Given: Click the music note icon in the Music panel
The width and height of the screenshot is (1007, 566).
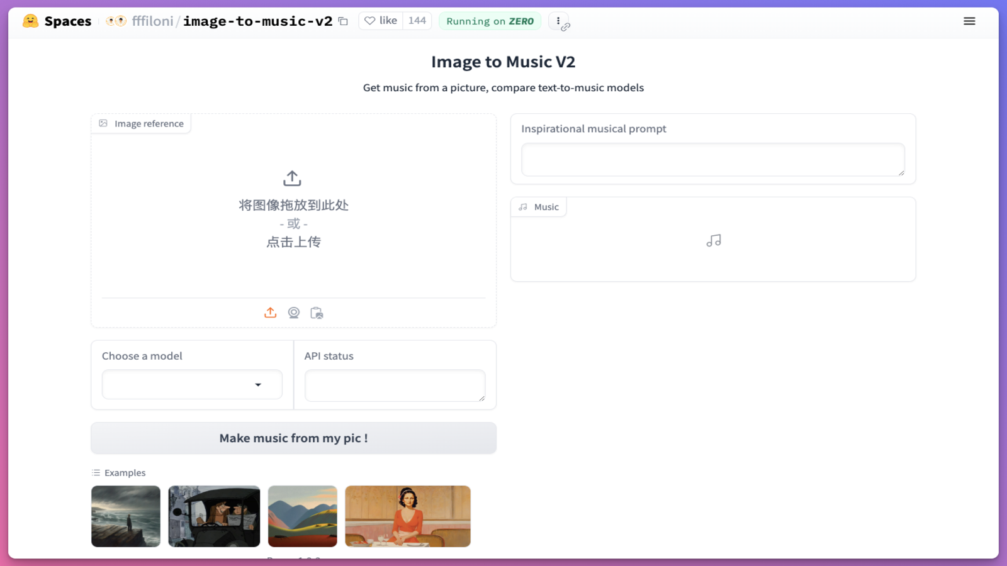Looking at the screenshot, I should pos(713,240).
